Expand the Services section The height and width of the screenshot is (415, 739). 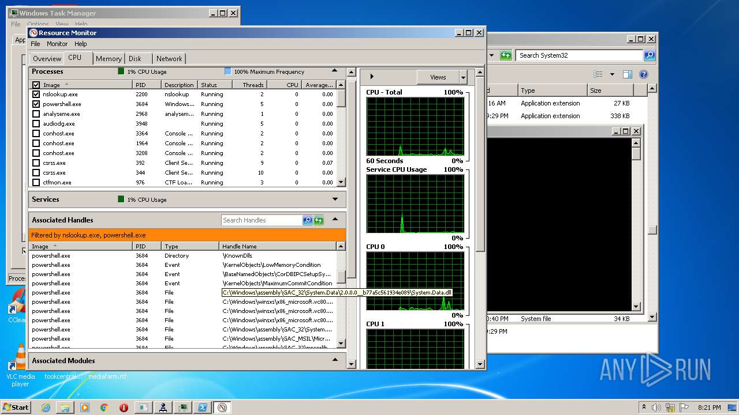335,199
